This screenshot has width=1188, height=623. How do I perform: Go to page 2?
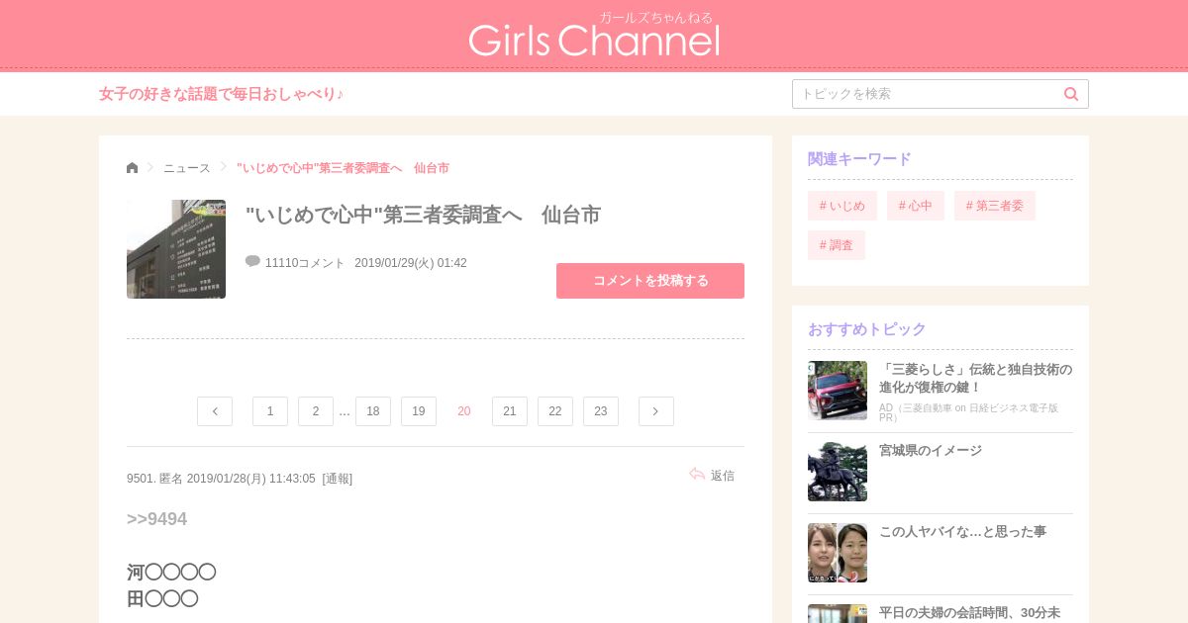tap(316, 411)
